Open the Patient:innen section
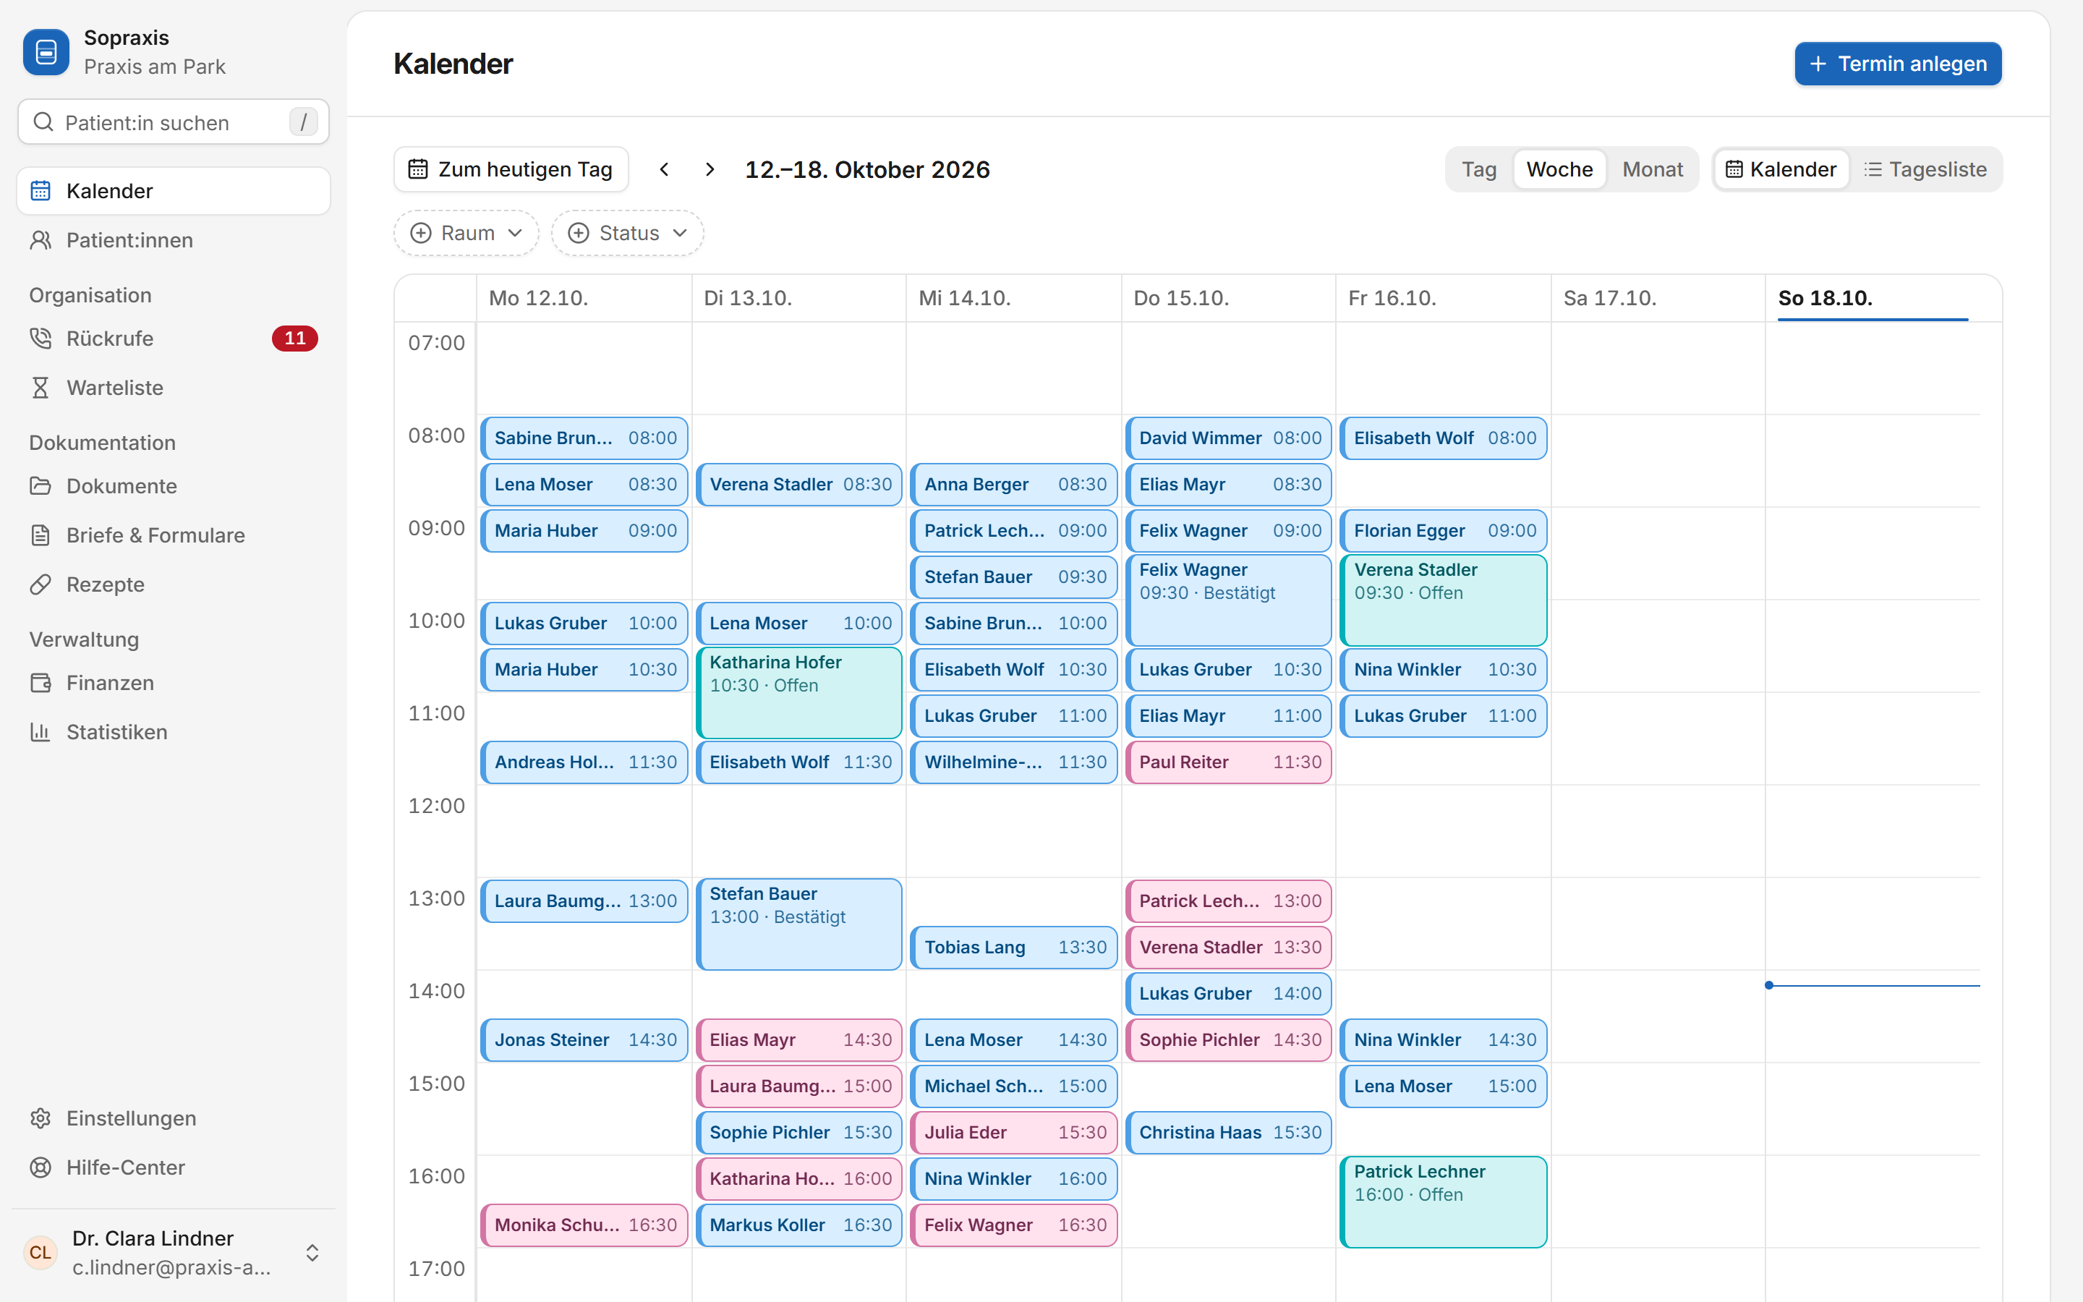 coord(173,240)
